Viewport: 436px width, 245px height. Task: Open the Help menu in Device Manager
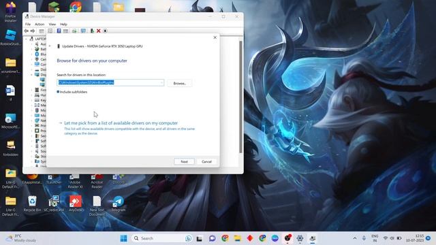click(63, 24)
